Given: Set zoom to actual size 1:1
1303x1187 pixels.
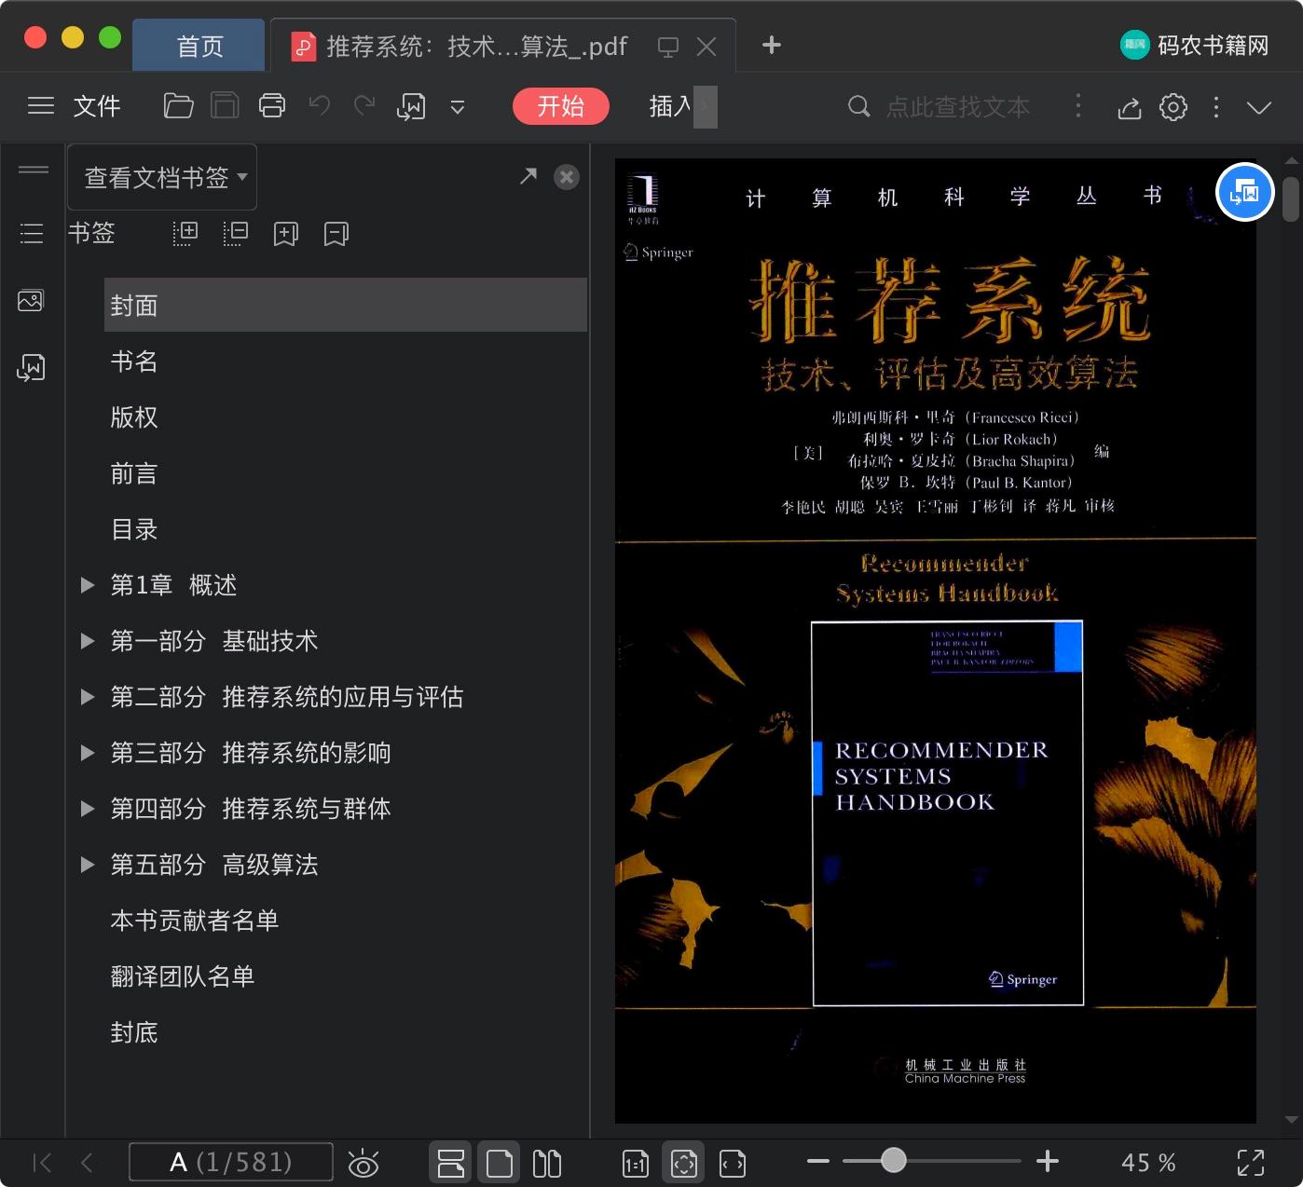Looking at the screenshot, I should 636,1163.
